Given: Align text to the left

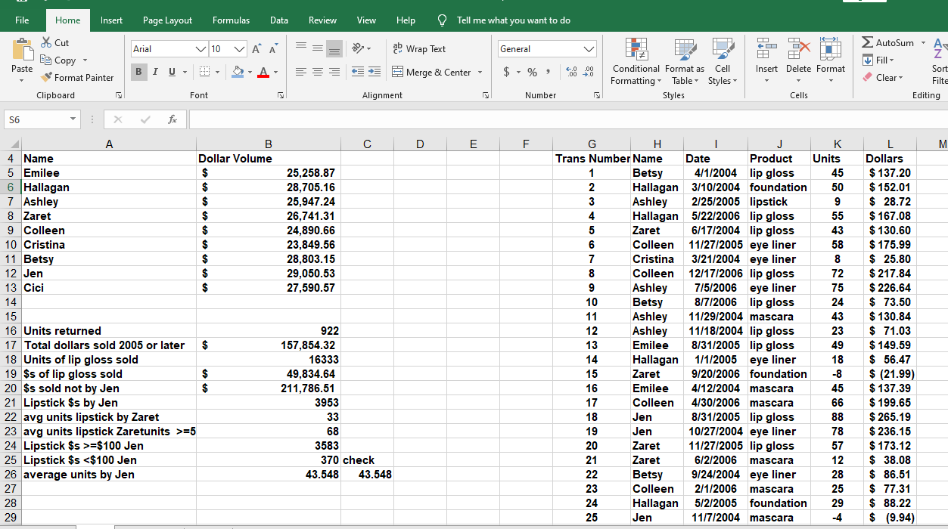Looking at the screenshot, I should tap(300, 72).
